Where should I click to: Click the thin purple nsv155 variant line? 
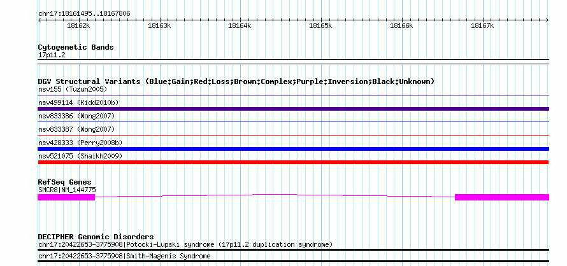(x=293, y=95)
